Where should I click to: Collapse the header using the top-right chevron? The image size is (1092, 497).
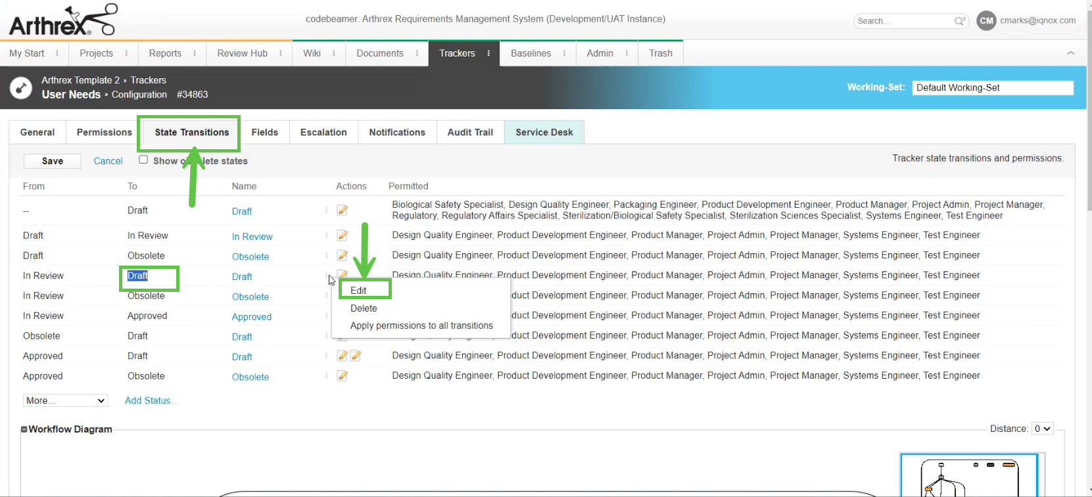[x=1070, y=53]
